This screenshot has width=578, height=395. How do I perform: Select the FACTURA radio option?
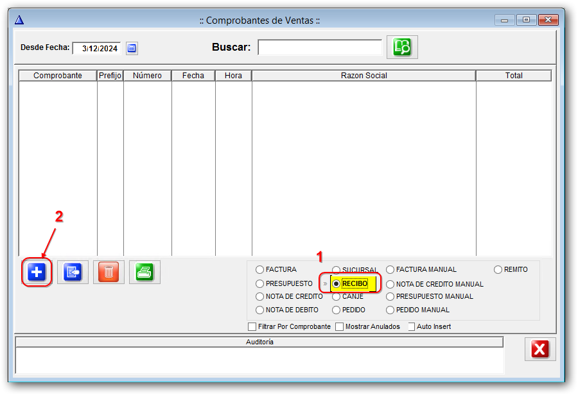point(260,270)
